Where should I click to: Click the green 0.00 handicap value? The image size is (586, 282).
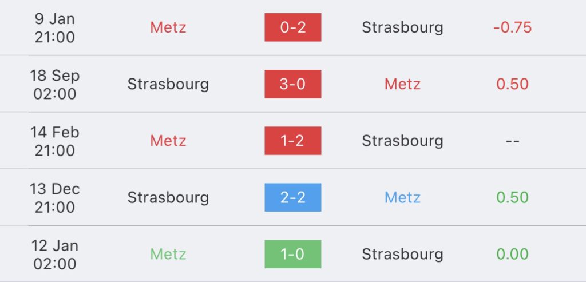512,254
